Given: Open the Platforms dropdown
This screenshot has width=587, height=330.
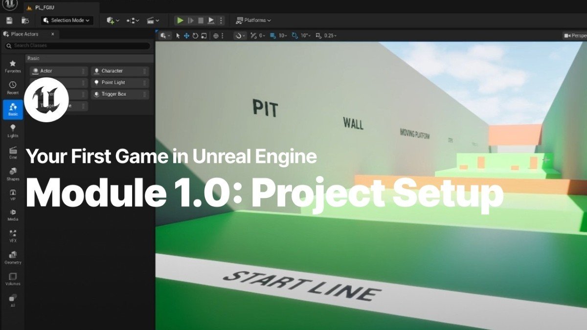Looking at the screenshot, I should pyautogui.click(x=253, y=21).
